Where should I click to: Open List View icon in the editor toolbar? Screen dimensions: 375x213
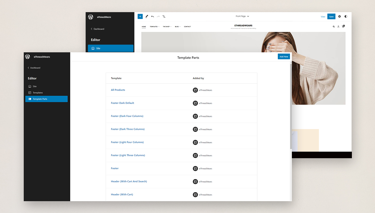pos(164,17)
